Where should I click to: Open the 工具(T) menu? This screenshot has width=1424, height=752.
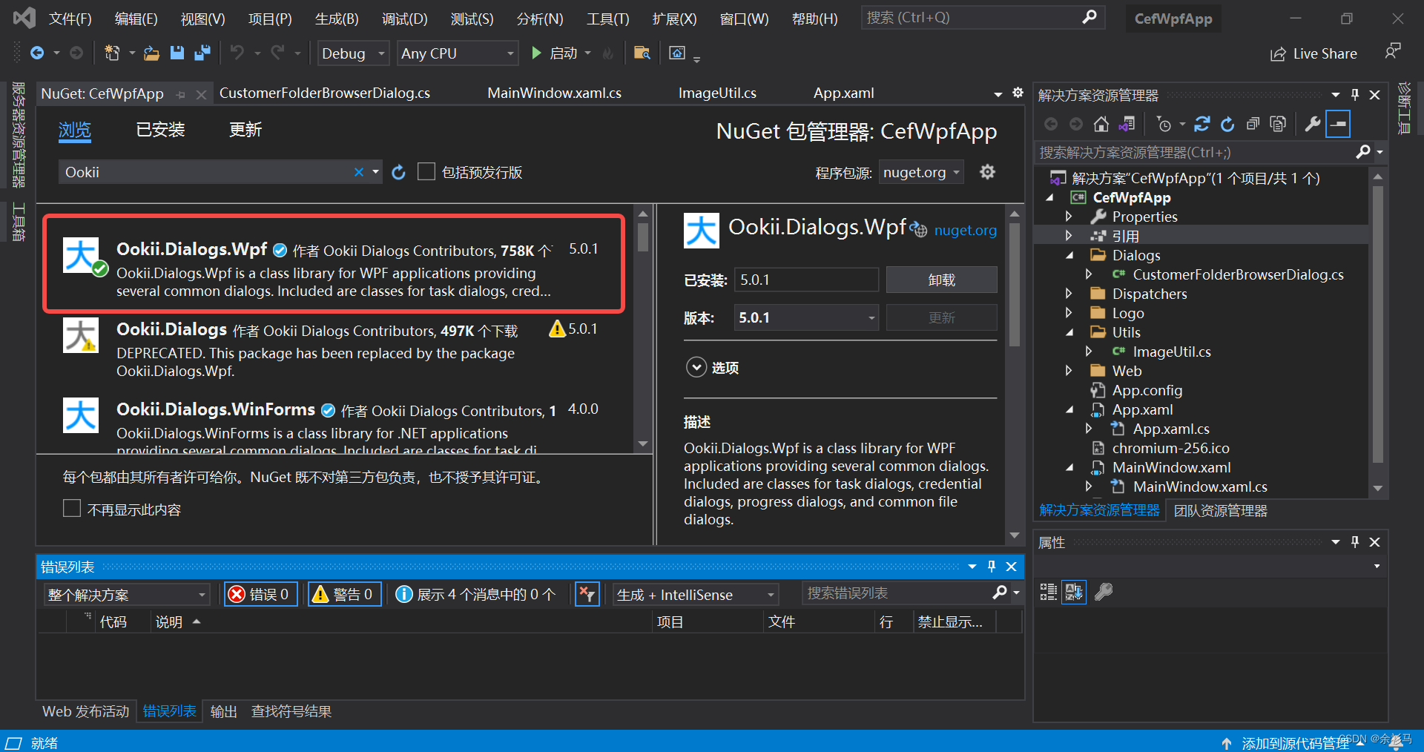point(607,19)
